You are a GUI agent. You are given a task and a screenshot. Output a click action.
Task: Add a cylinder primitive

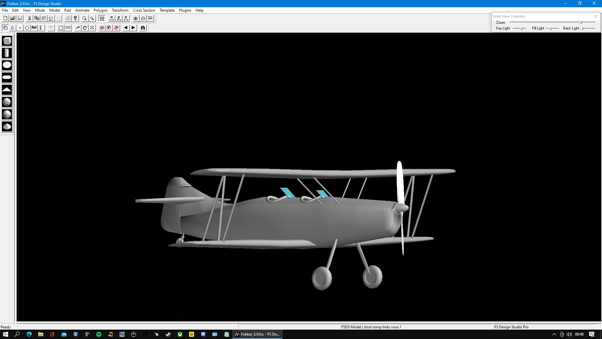click(7, 53)
